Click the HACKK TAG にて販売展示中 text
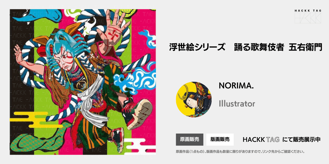 click(x=282, y=140)
